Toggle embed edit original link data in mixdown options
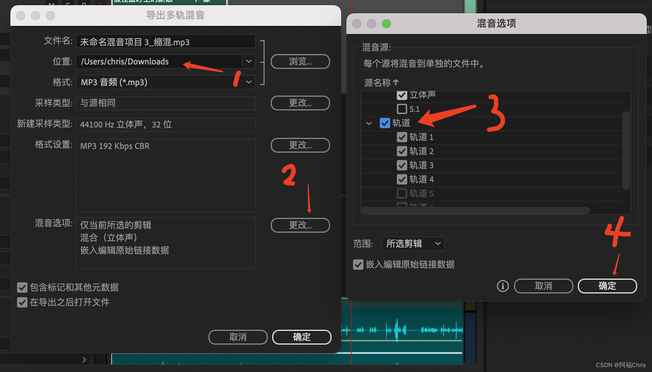 click(358, 265)
